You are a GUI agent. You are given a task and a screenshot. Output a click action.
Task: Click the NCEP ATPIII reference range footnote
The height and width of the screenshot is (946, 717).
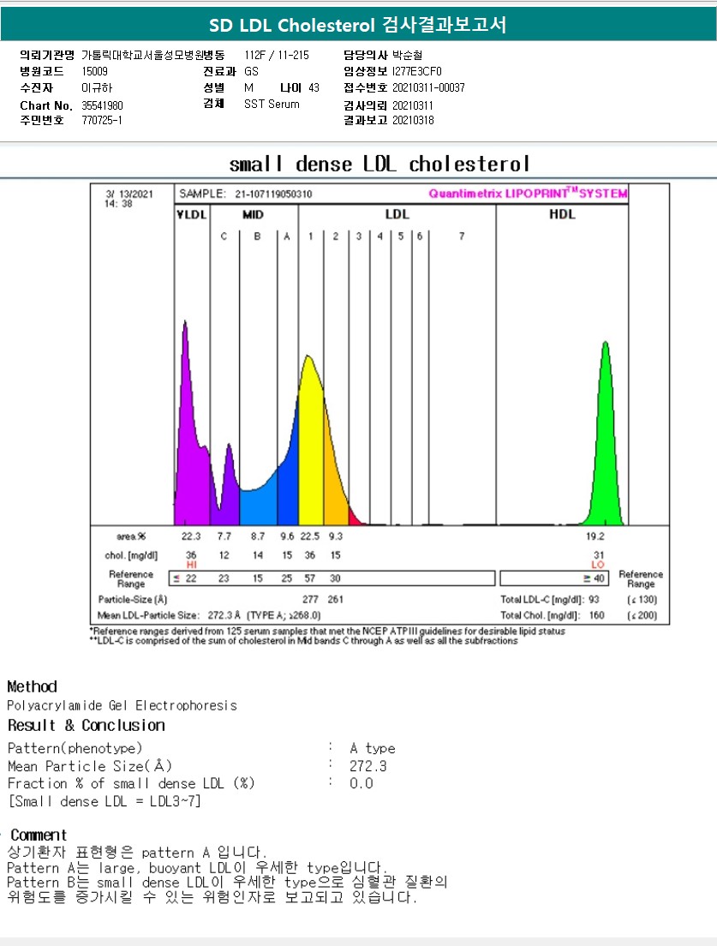(327, 631)
